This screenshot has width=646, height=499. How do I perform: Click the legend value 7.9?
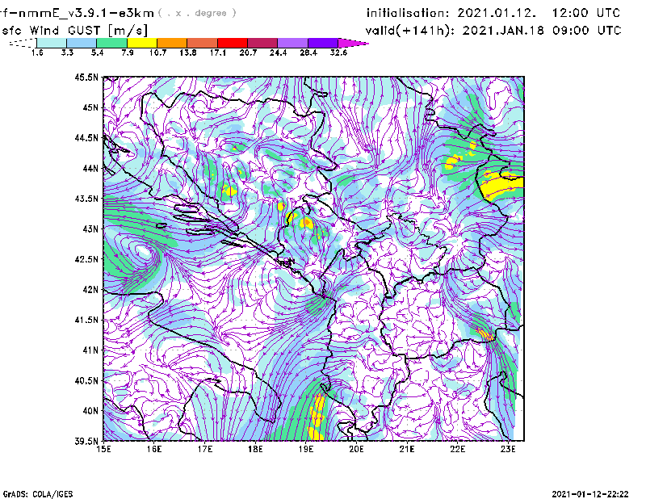[128, 52]
